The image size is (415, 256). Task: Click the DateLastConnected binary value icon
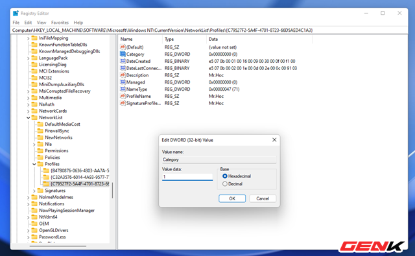coord(123,68)
